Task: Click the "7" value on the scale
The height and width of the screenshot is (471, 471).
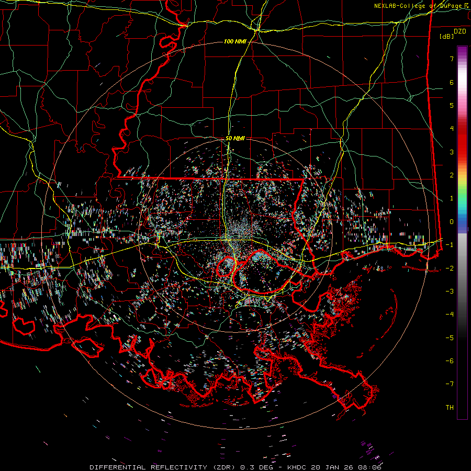Action: click(x=452, y=59)
